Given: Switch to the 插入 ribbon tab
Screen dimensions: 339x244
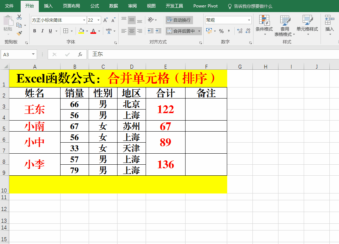Looking at the screenshot, I should [x=48, y=6].
